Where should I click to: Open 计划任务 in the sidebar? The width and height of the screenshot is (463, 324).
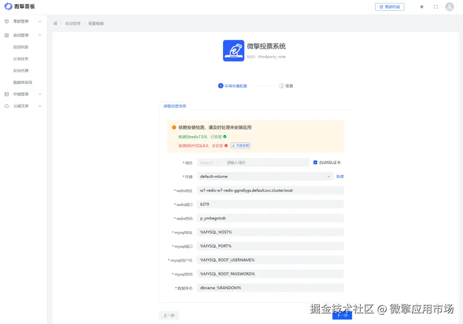21,59
